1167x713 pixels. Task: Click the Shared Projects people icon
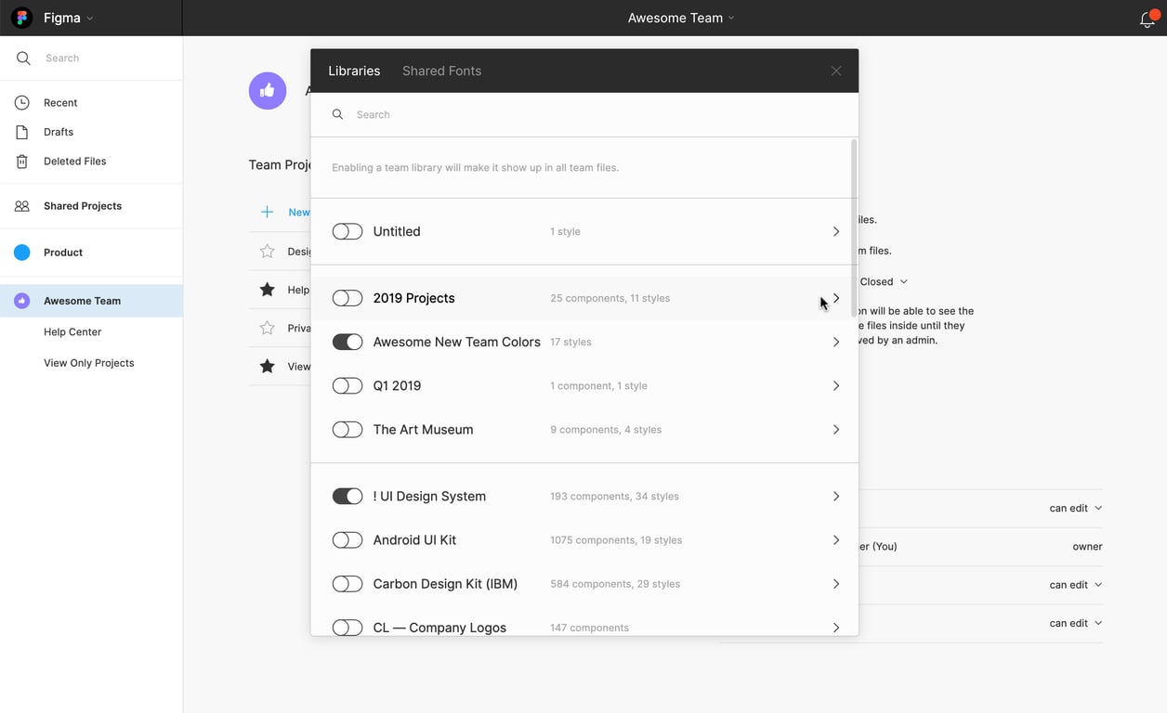point(22,206)
